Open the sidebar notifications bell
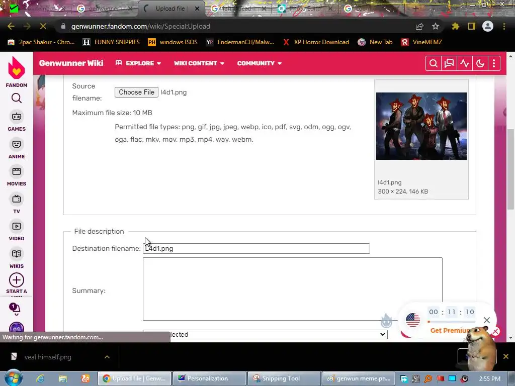Viewport: 515px width, 386px height. click(15, 309)
